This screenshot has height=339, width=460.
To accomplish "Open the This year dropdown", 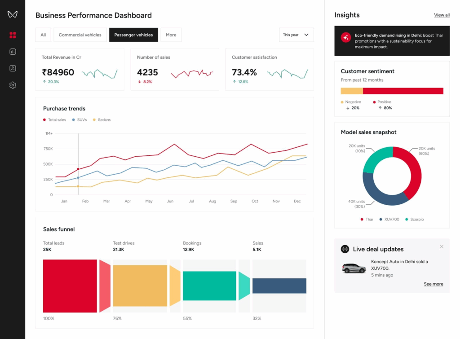I will pos(296,35).
